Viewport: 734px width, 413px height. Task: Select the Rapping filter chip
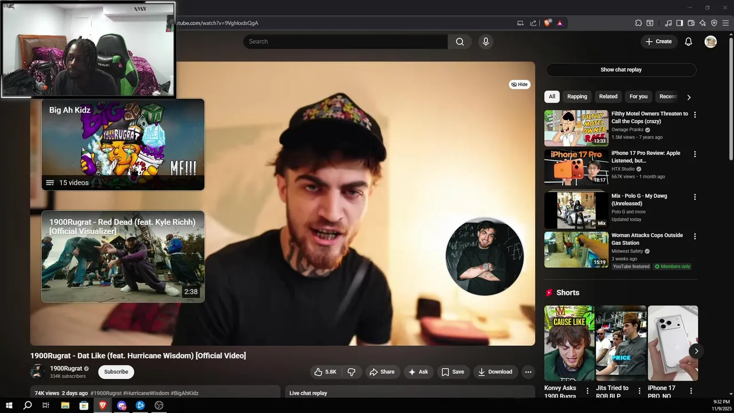click(x=577, y=96)
